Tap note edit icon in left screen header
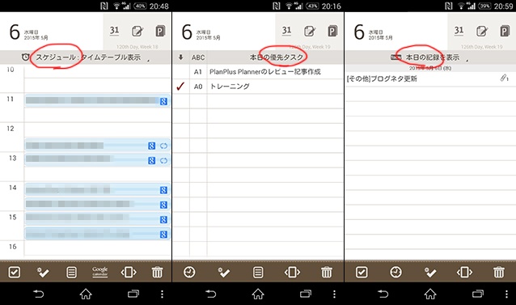The height and width of the screenshot is (305, 516). pos(137,31)
